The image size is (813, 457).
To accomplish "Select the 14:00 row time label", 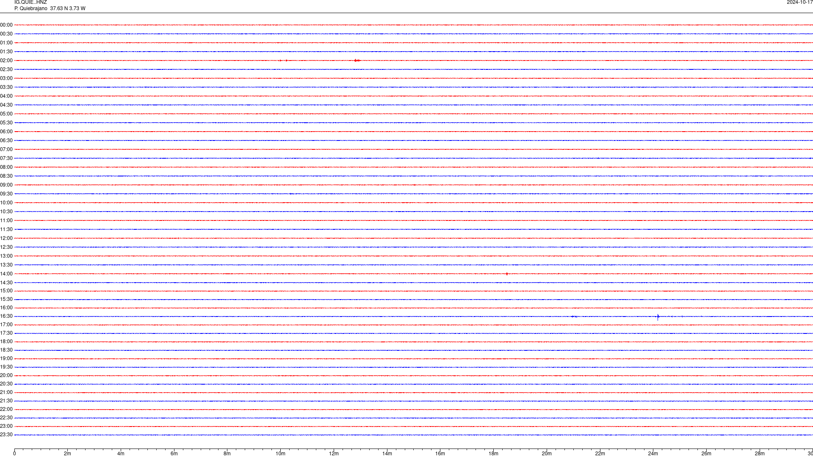I will coord(6,274).
